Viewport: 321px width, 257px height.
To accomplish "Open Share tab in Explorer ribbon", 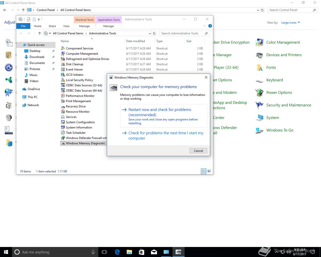I will 52,26.
